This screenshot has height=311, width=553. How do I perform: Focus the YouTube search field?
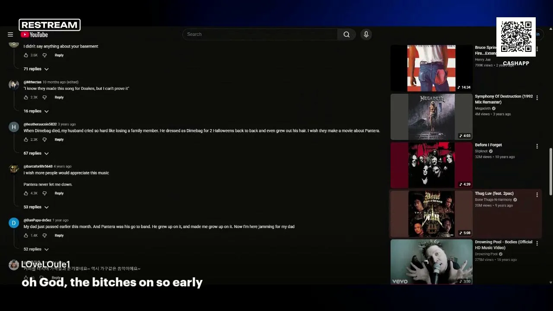(260, 35)
